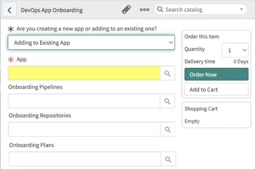Open Onboarding Repositories lookup magnifier
The width and height of the screenshot is (255, 169).
168,129
